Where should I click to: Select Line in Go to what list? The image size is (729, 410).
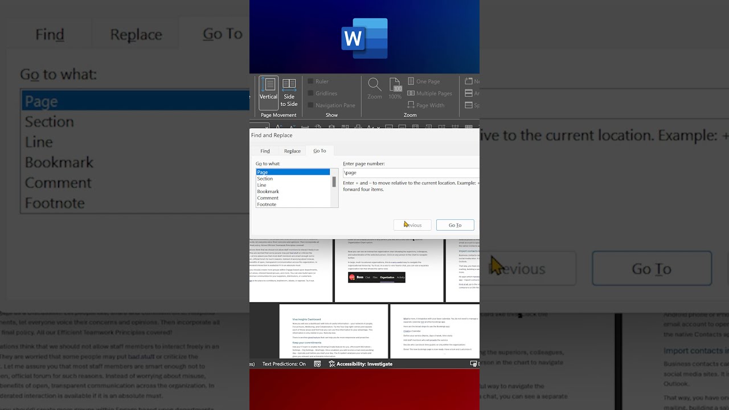tap(293, 185)
